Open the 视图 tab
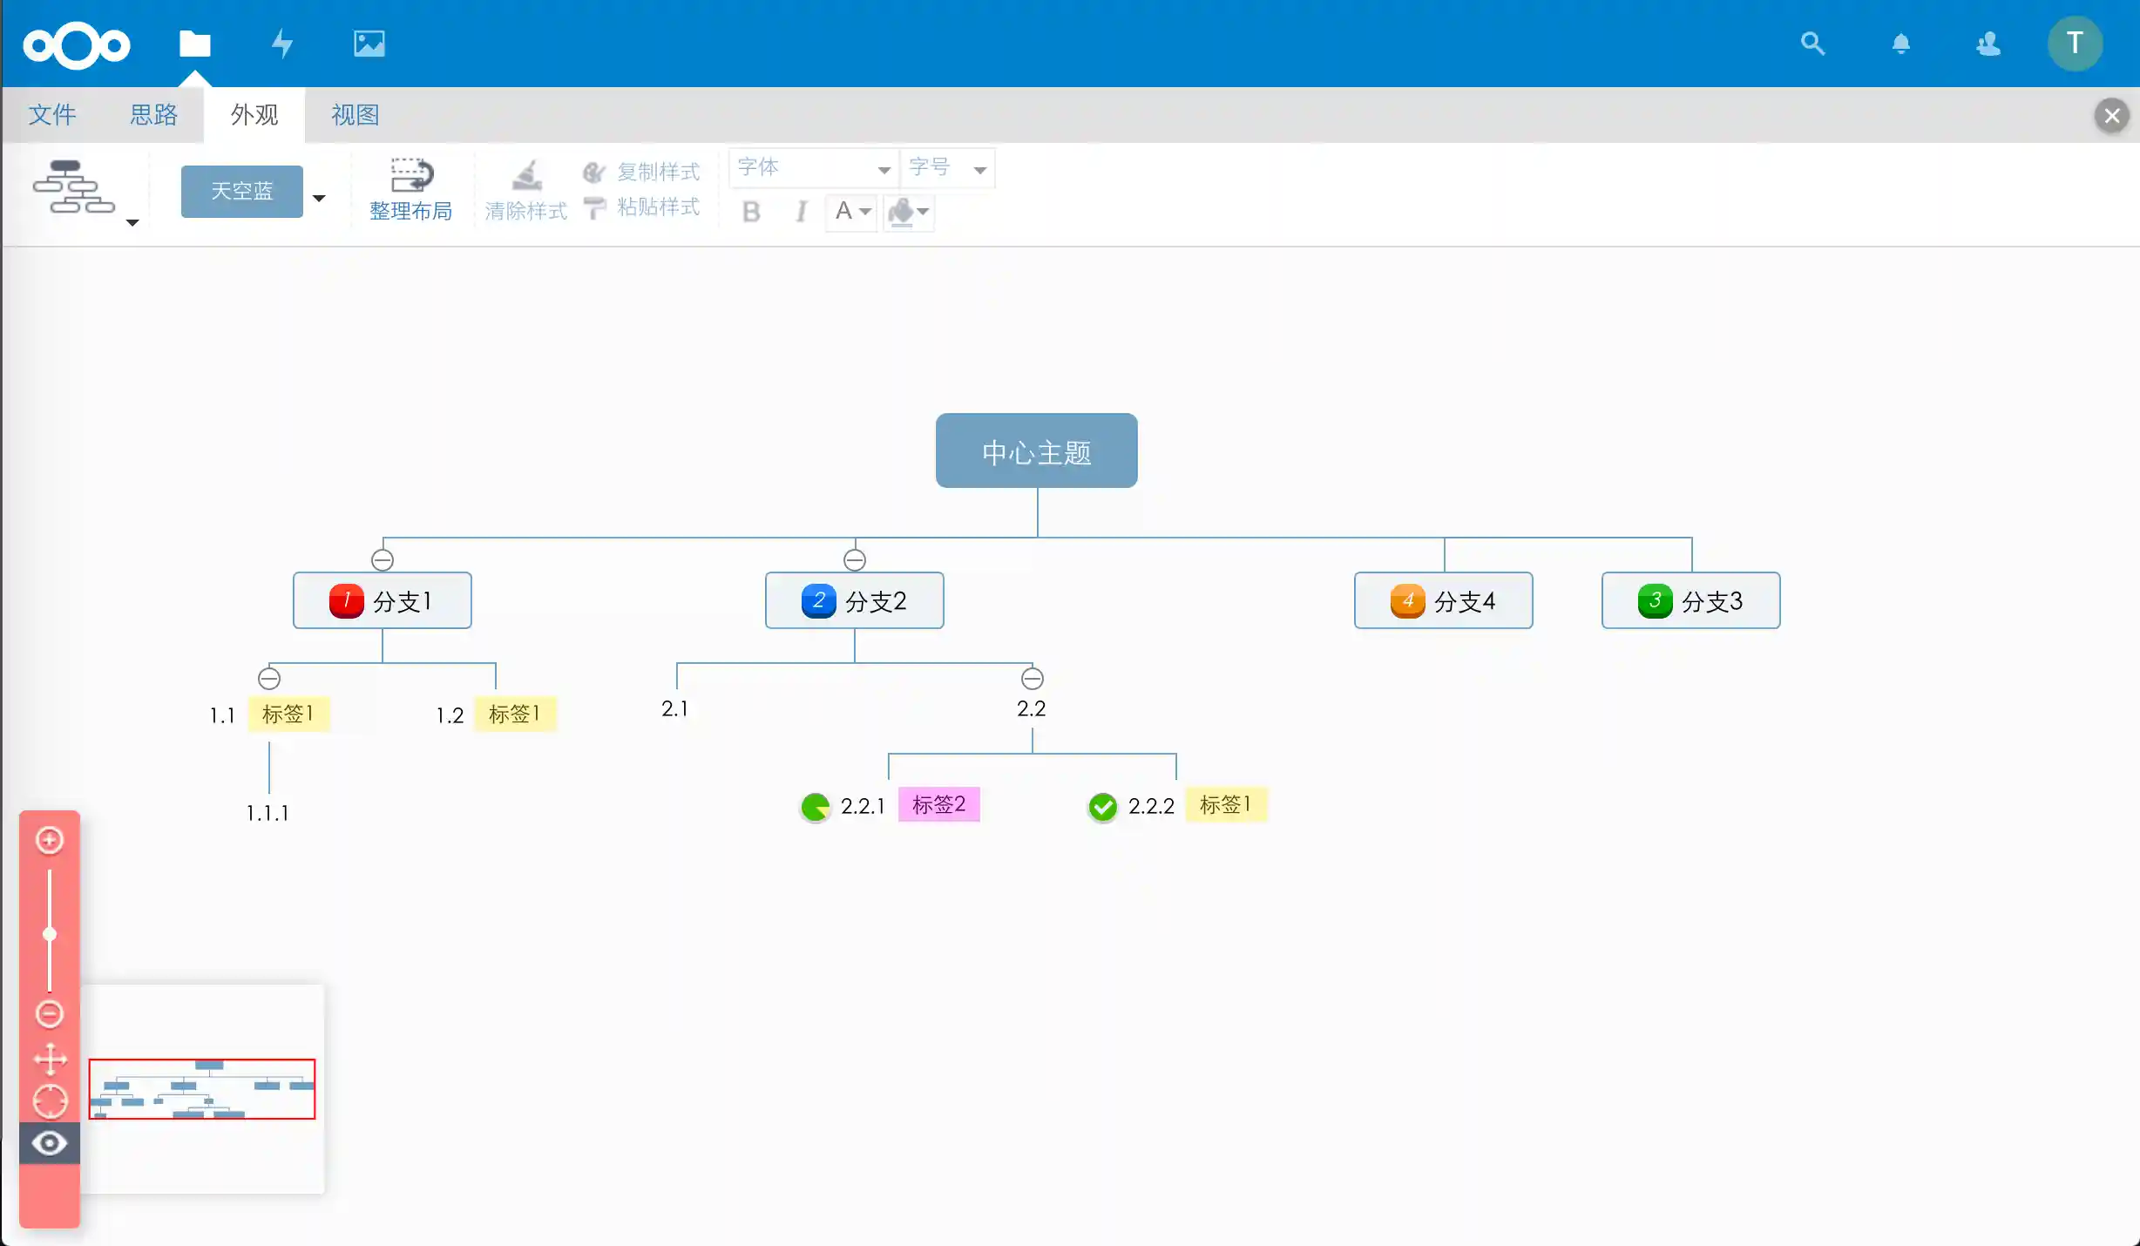This screenshot has height=1246, width=2140. (x=354, y=114)
